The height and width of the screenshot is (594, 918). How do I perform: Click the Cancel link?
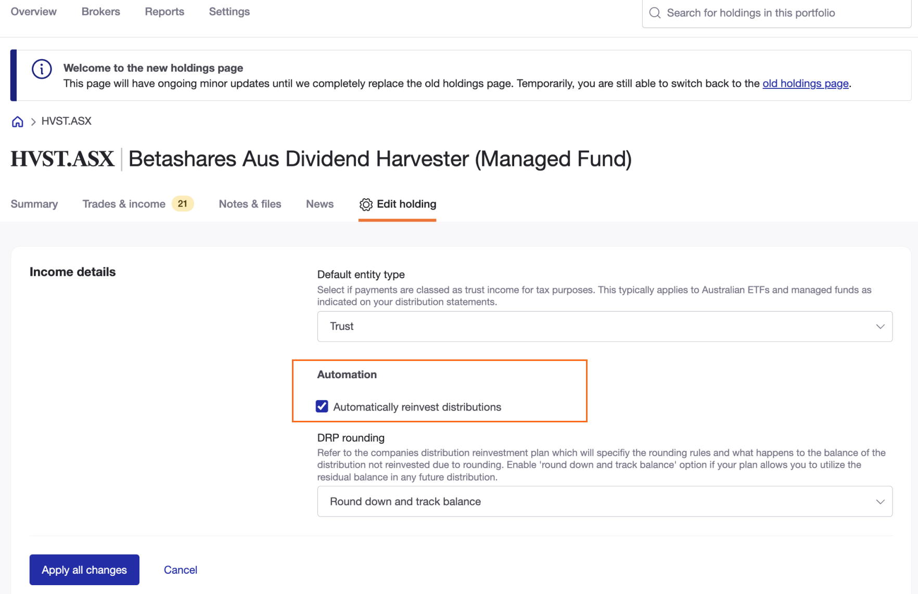pos(181,570)
